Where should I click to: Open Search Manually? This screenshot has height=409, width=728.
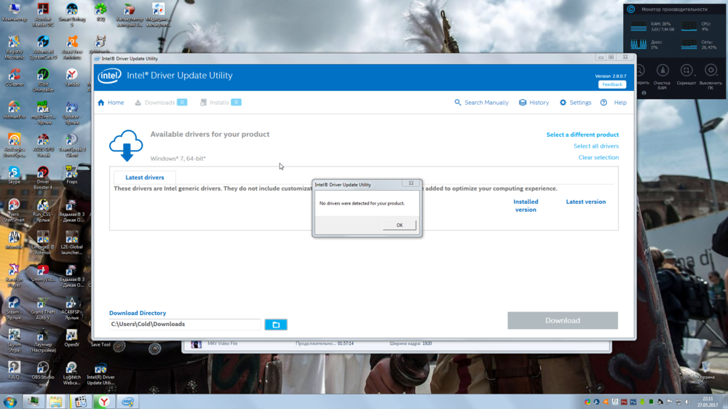click(x=481, y=103)
